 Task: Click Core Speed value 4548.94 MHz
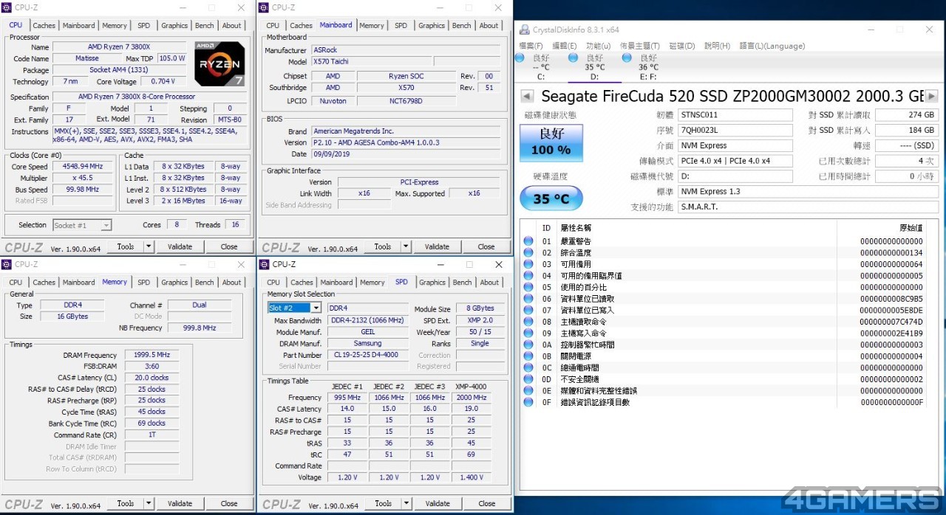point(83,166)
